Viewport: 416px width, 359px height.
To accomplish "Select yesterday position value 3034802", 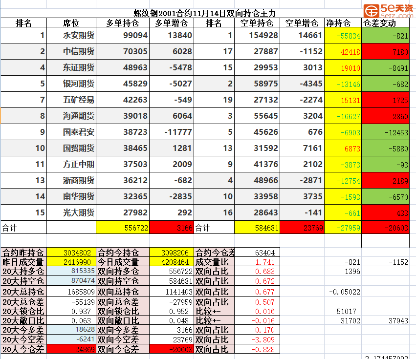I will point(71,253).
